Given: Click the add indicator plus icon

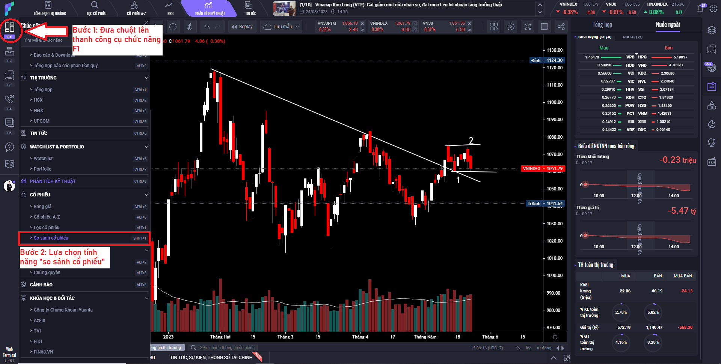Looking at the screenshot, I should [173, 27].
